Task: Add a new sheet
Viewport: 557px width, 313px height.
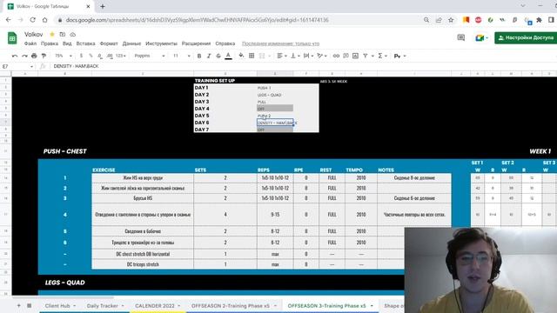Action: click(18, 305)
